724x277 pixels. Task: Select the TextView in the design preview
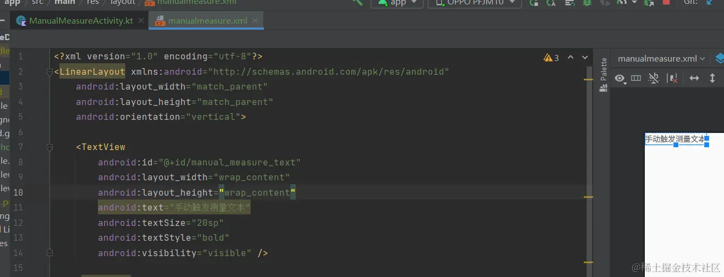click(x=675, y=139)
